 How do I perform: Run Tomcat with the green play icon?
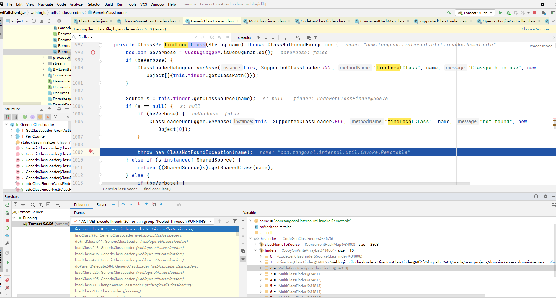click(500, 13)
